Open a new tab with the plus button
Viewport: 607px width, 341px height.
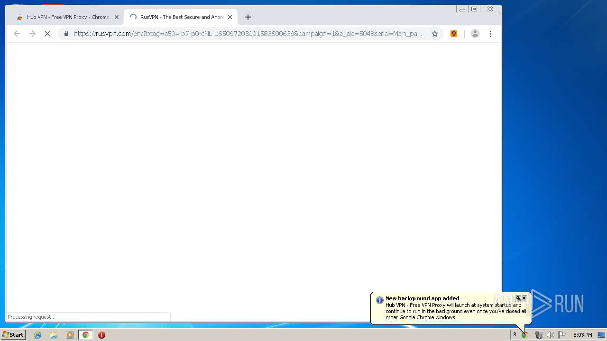(248, 17)
